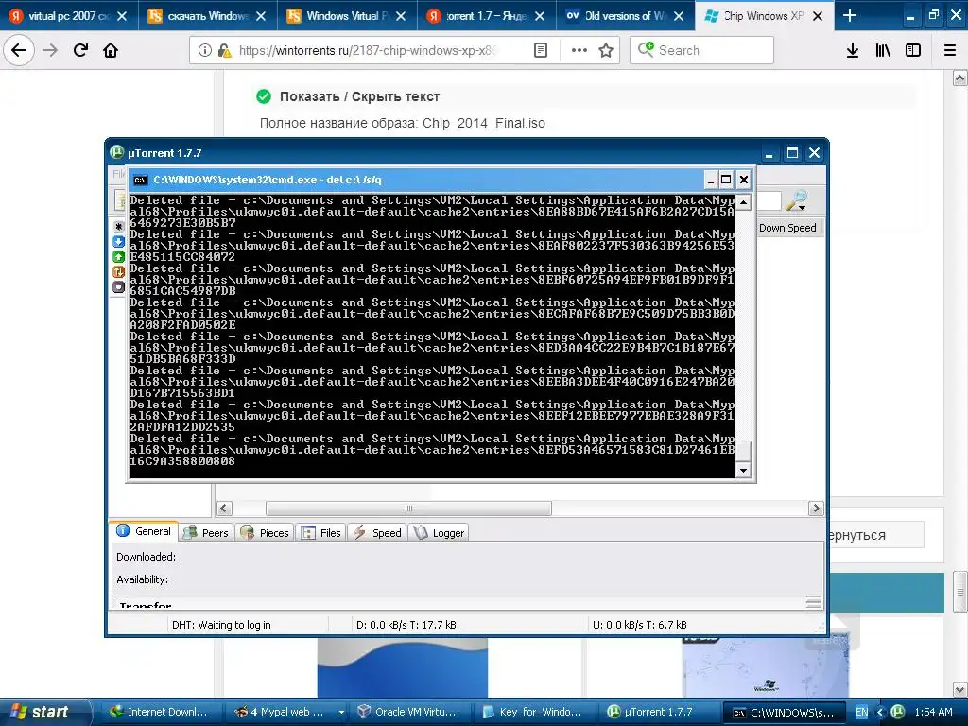Open Key_for_Windo... taskbar item
968x726 pixels.
click(532, 712)
